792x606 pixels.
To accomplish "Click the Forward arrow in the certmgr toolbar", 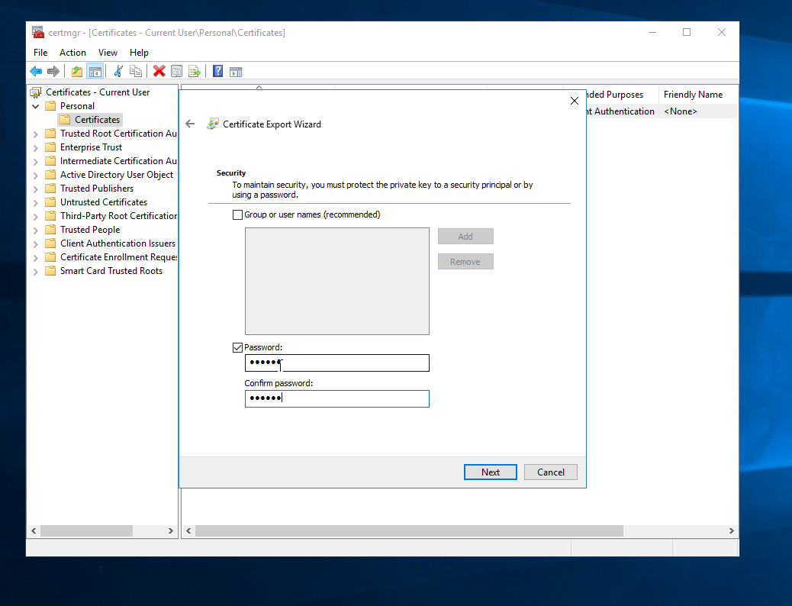I will (x=53, y=71).
